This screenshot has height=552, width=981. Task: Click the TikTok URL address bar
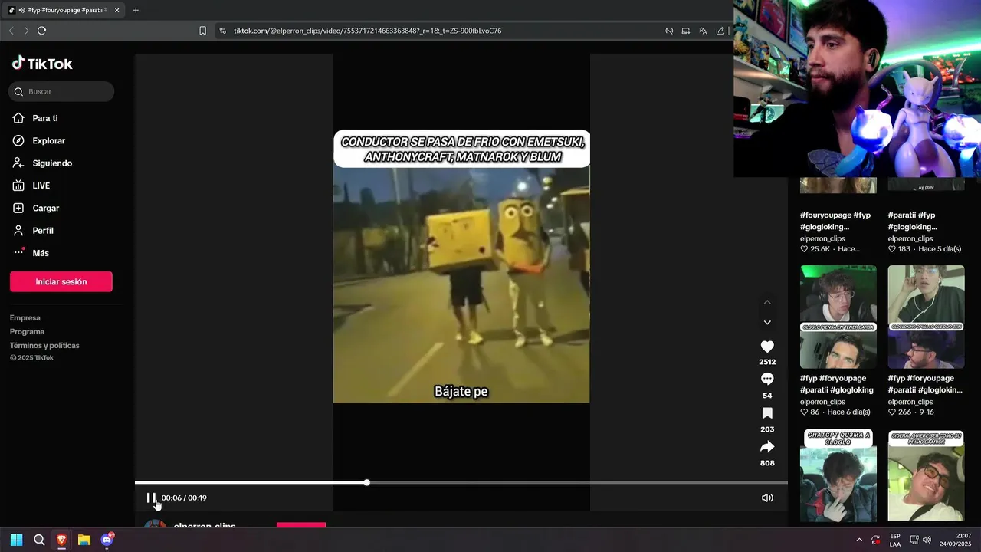click(x=368, y=31)
